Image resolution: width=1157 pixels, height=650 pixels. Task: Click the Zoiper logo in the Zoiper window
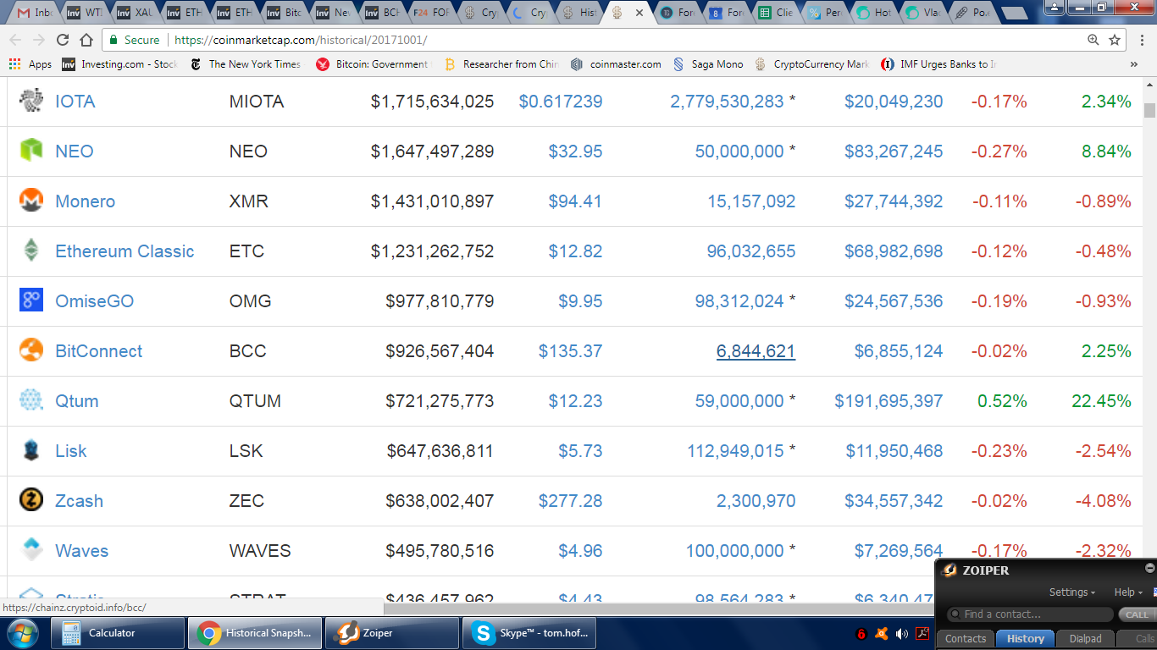click(949, 570)
